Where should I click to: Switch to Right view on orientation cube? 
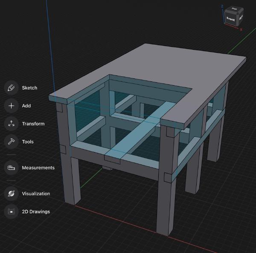tap(241, 17)
